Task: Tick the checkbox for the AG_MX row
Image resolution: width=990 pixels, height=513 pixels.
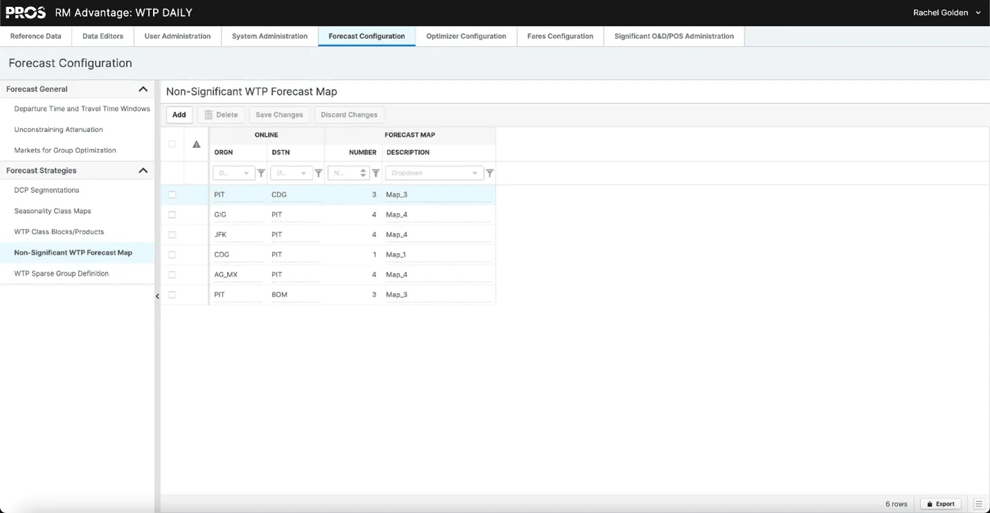Action: coord(172,275)
